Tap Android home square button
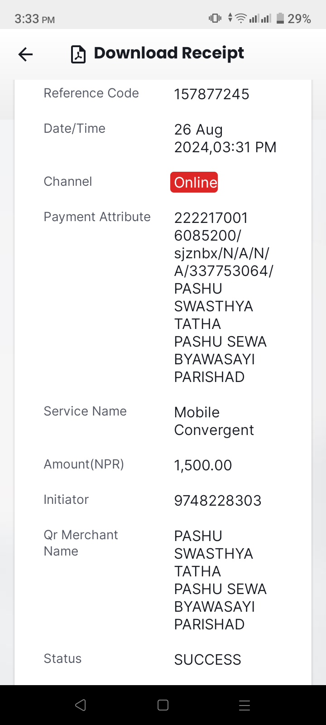Viewport: 326px width, 725px height. tap(163, 705)
